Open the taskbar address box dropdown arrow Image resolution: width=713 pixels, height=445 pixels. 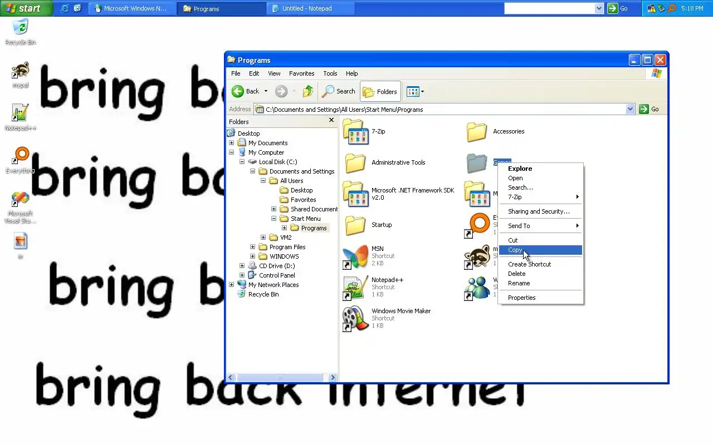[599, 8]
